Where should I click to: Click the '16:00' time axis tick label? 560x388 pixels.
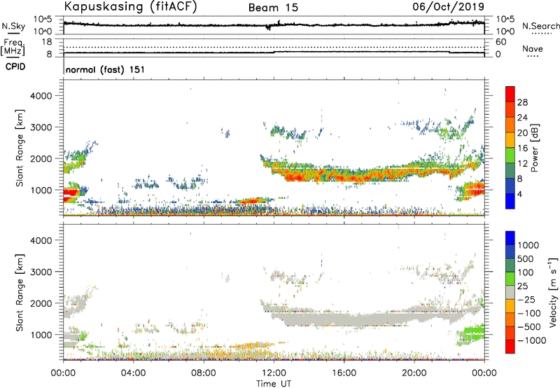344,373
